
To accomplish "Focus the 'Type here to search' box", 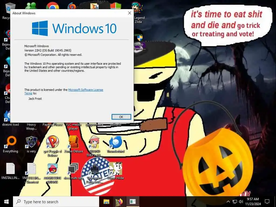I will tap(56, 202).
